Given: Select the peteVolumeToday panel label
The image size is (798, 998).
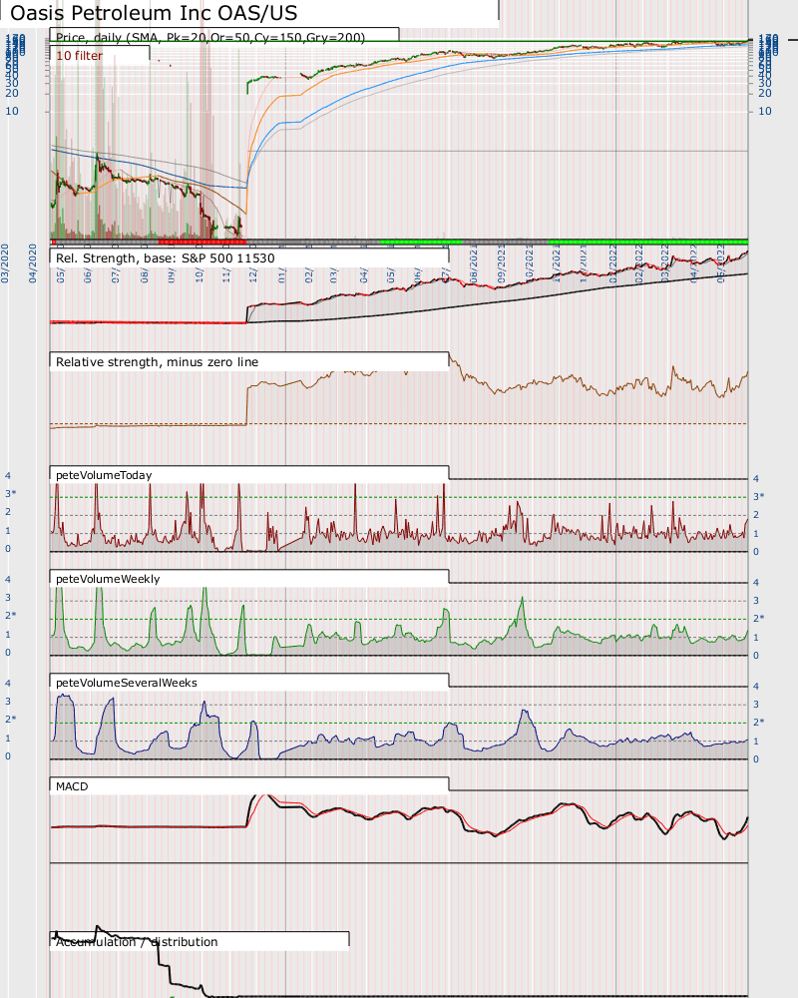Looking at the screenshot, I should [x=104, y=475].
